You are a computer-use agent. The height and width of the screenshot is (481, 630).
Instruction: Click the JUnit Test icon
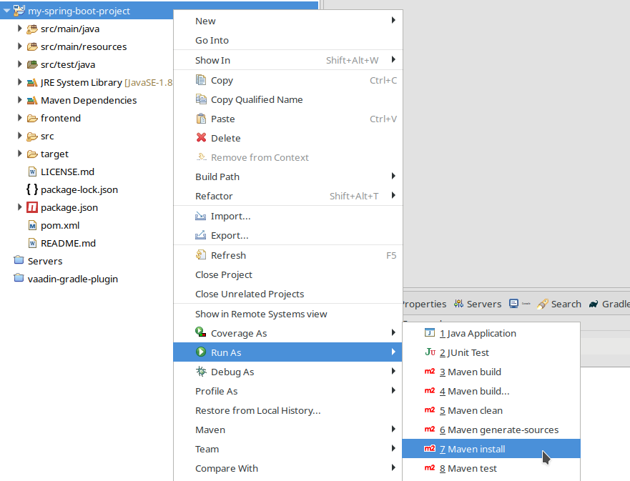(x=429, y=352)
